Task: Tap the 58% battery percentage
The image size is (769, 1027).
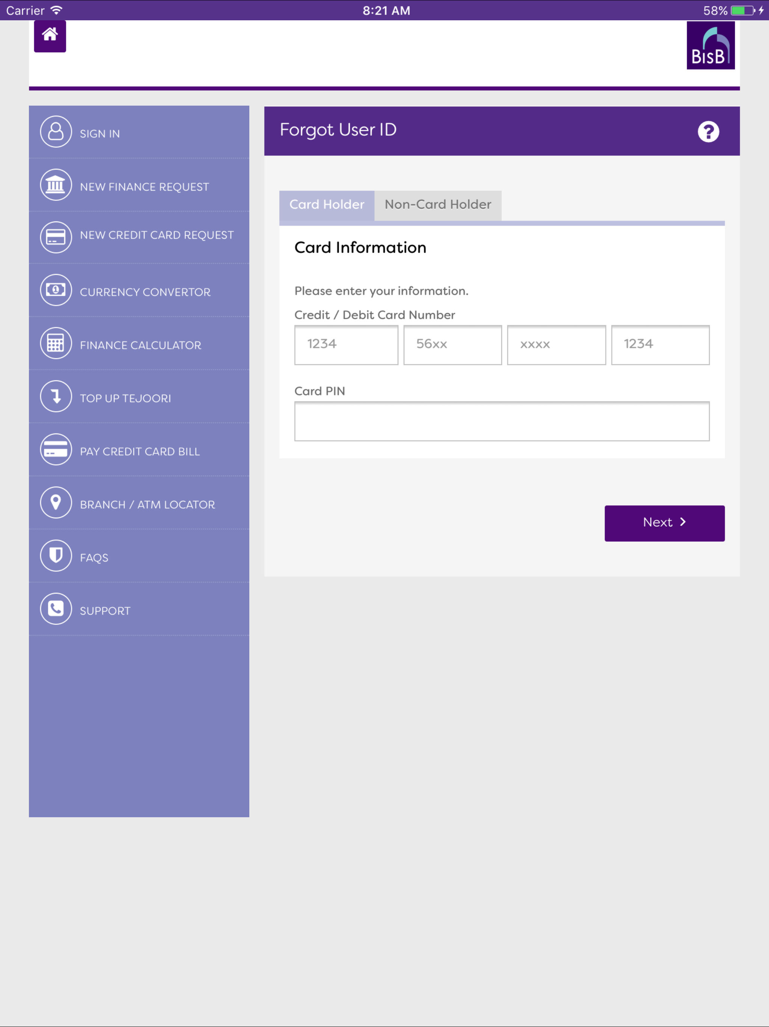Action: tap(715, 10)
